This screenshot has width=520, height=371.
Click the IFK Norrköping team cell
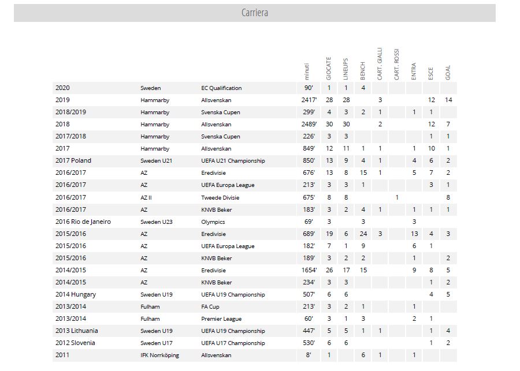pyautogui.click(x=159, y=355)
